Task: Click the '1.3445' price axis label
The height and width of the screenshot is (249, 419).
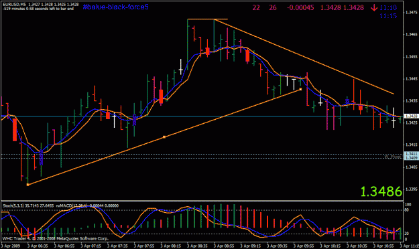Action: pyautogui.click(x=412, y=79)
